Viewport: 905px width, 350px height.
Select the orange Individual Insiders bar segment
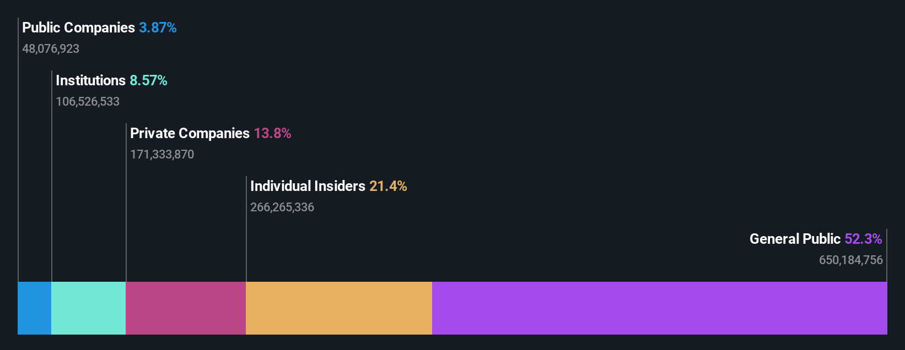pyautogui.click(x=339, y=308)
